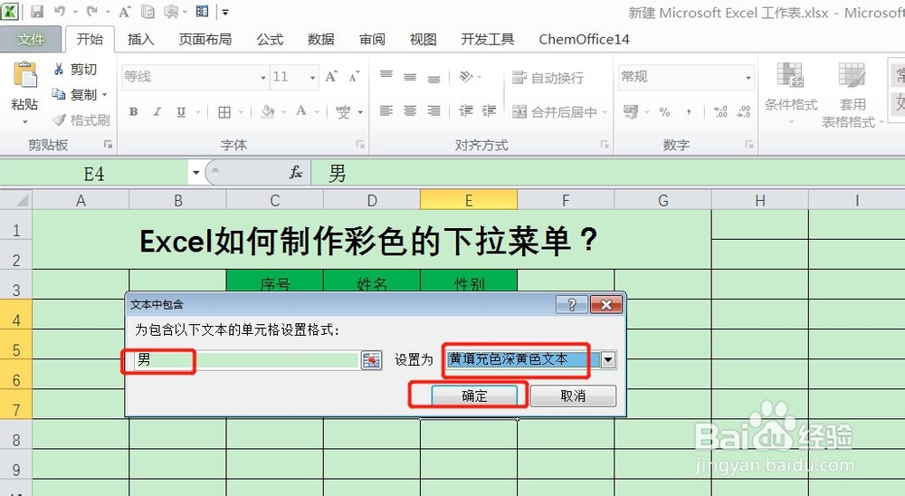The height and width of the screenshot is (496, 905).
Task: Align text left in cell
Action: [386, 110]
